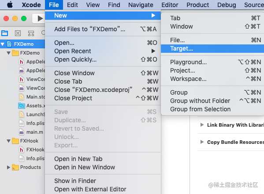Screen dimensions: 264x194
Task: Collapse the FXHook group folder
Action: click(8, 141)
